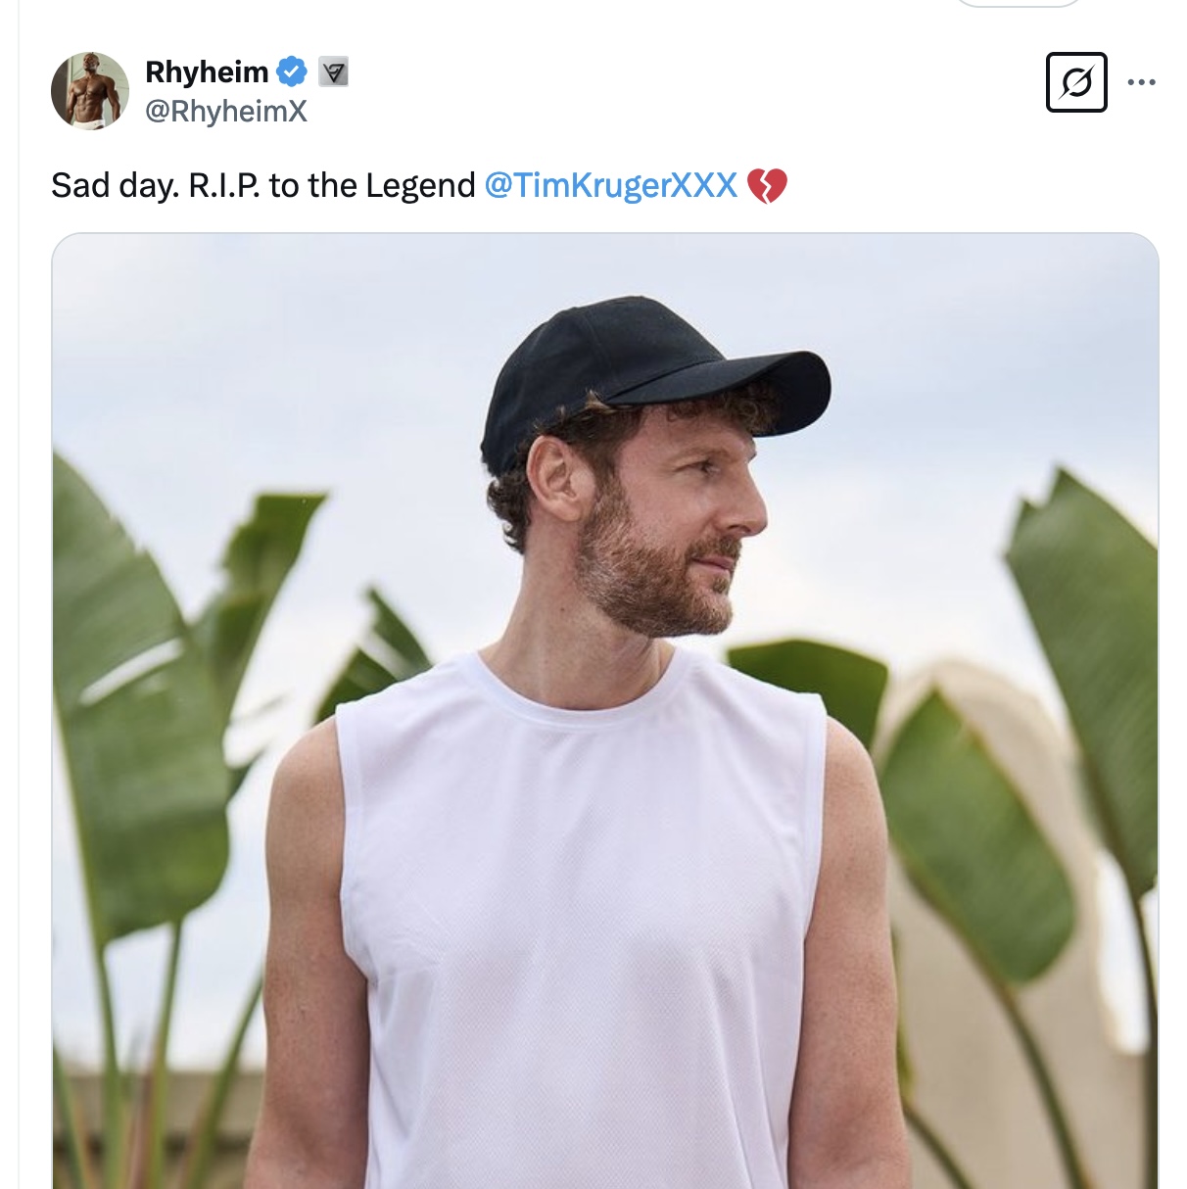The height and width of the screenshot is (1189, 1187).
Task: Open the three-dot more options menu
Action: [x=1141, y=82]
